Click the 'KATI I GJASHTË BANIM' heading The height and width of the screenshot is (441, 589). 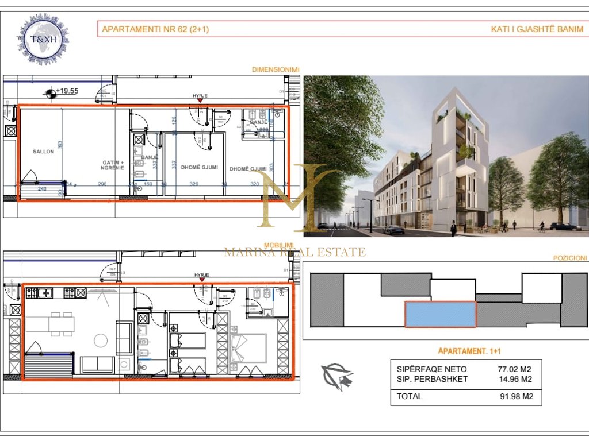pyautogui.click(x=537, y=29)
